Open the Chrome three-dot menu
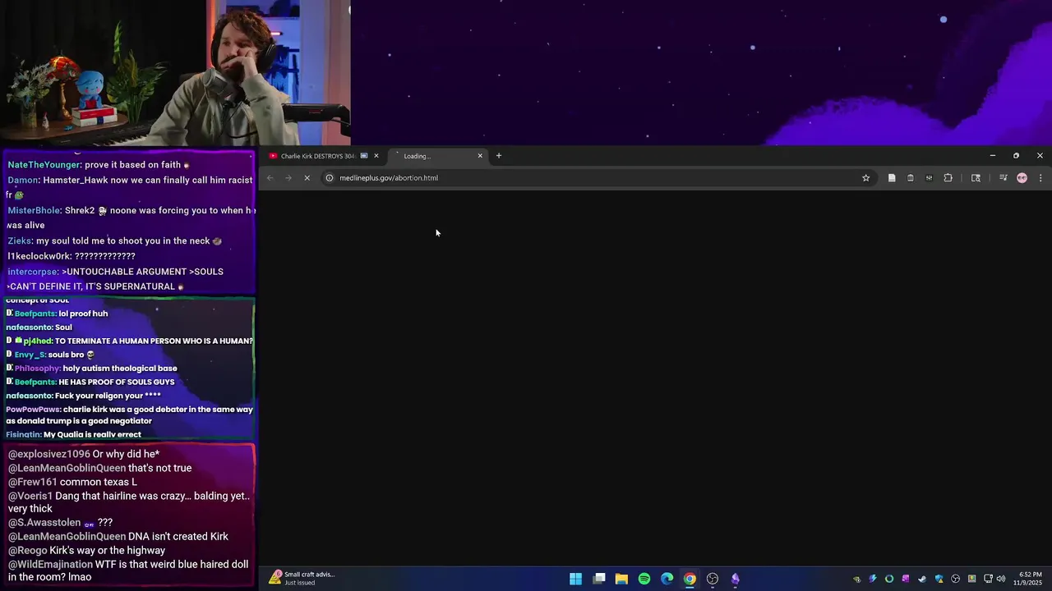Screen dimensions: 1052x591 point(1040,178)
